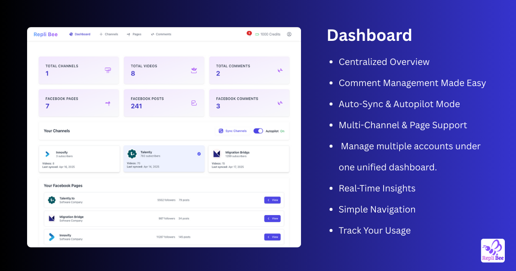The width and height of the screenshot is (516, 271).
Task: Click the Facebook Posts document icon
Action: pyautogui.click(x=194, y=102)
